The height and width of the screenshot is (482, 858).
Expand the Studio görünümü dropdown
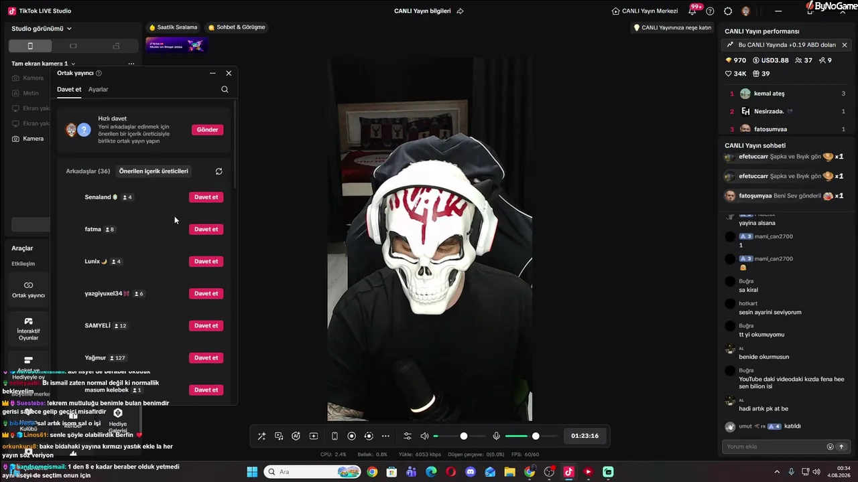(42, 29)
